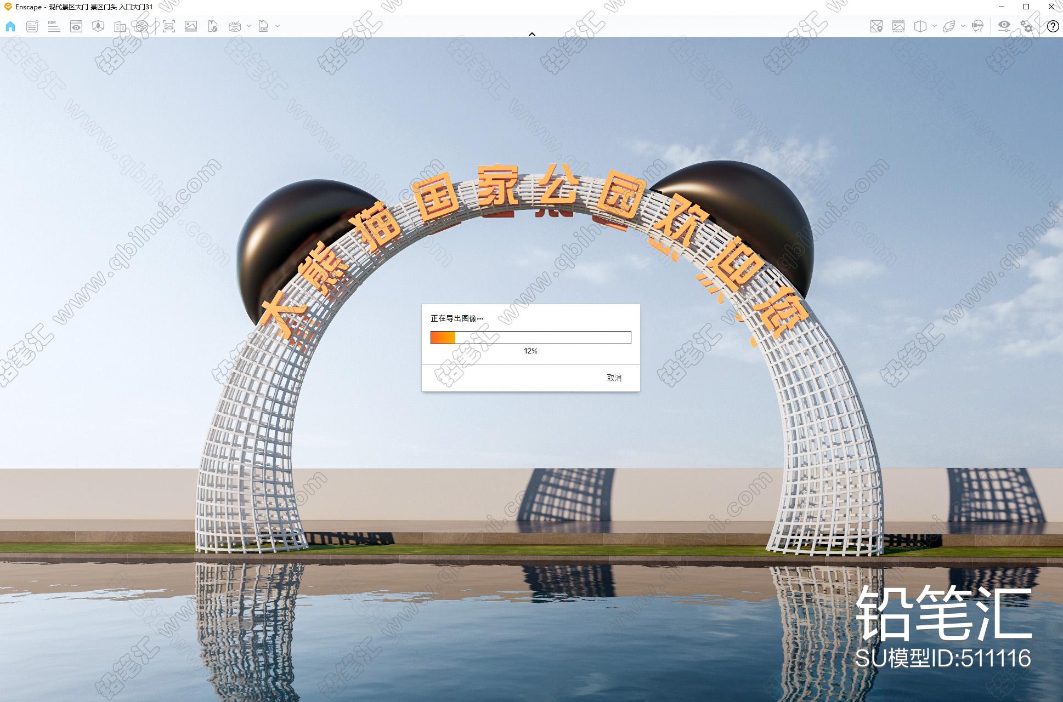Viewport: 1063px width, 702px height.
Task: Collapse the toolbar with the up chevron
Action: 531,34
